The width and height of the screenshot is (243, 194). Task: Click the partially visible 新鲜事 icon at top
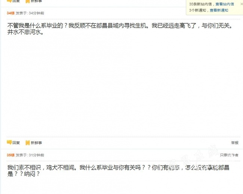tap(28, 1)
